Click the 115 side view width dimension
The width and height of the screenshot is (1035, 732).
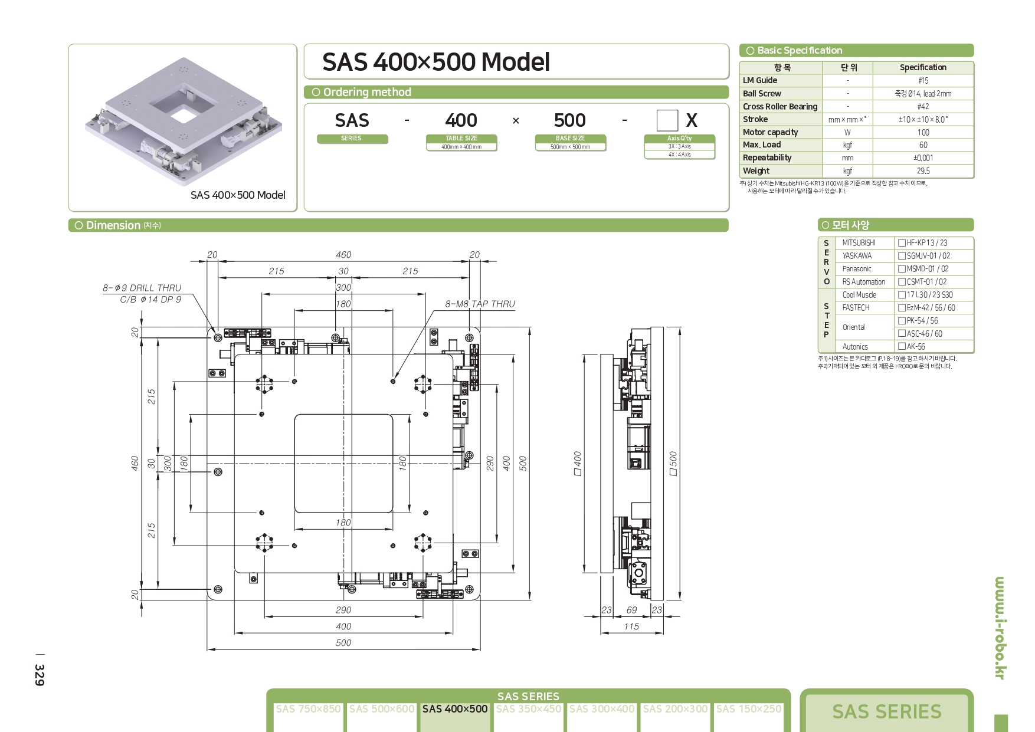[x=631, y=626]
